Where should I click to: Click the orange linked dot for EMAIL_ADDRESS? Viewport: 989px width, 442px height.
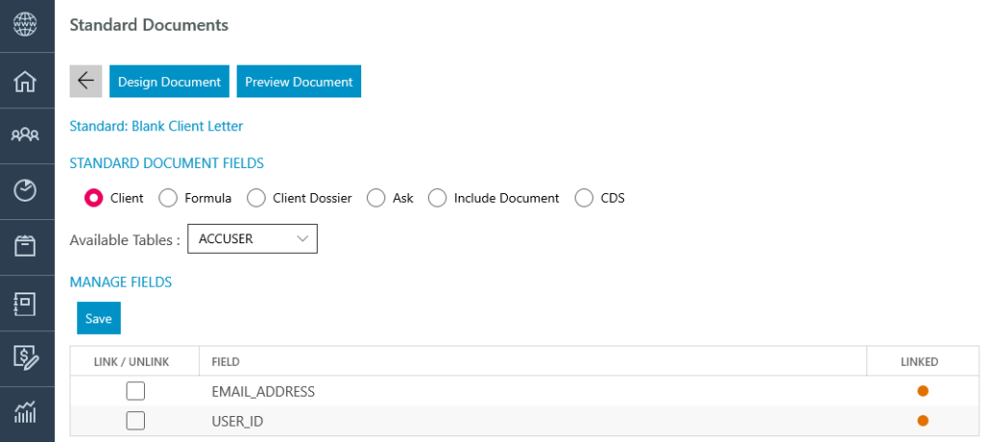tap(922, 391)
